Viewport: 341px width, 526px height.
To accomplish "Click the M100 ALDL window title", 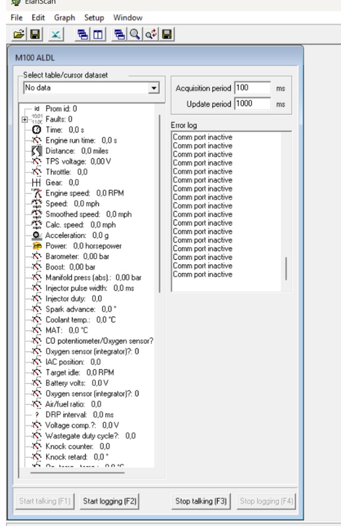I will coord(35,58).
